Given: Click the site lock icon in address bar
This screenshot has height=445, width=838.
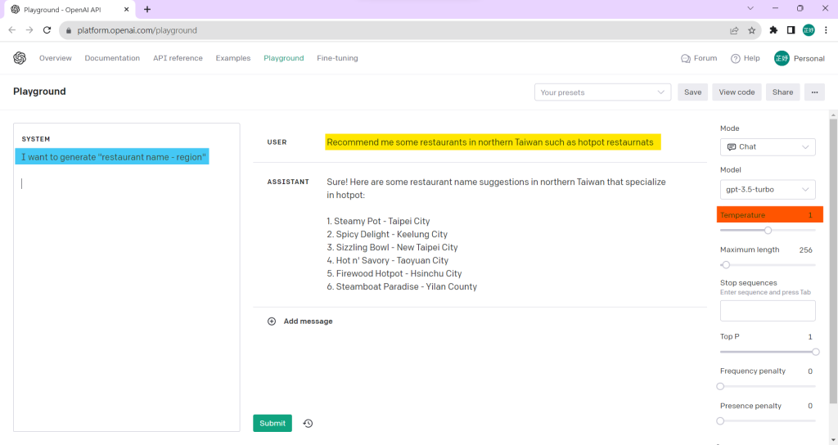Looking at the screenshot, I should [69, 30].
